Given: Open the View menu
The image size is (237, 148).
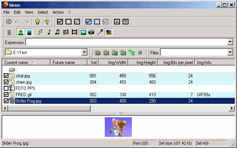Looking at the screenshot, I should point(29,12).
